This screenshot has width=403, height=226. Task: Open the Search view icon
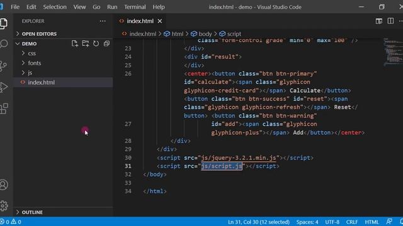click(4, 44)
